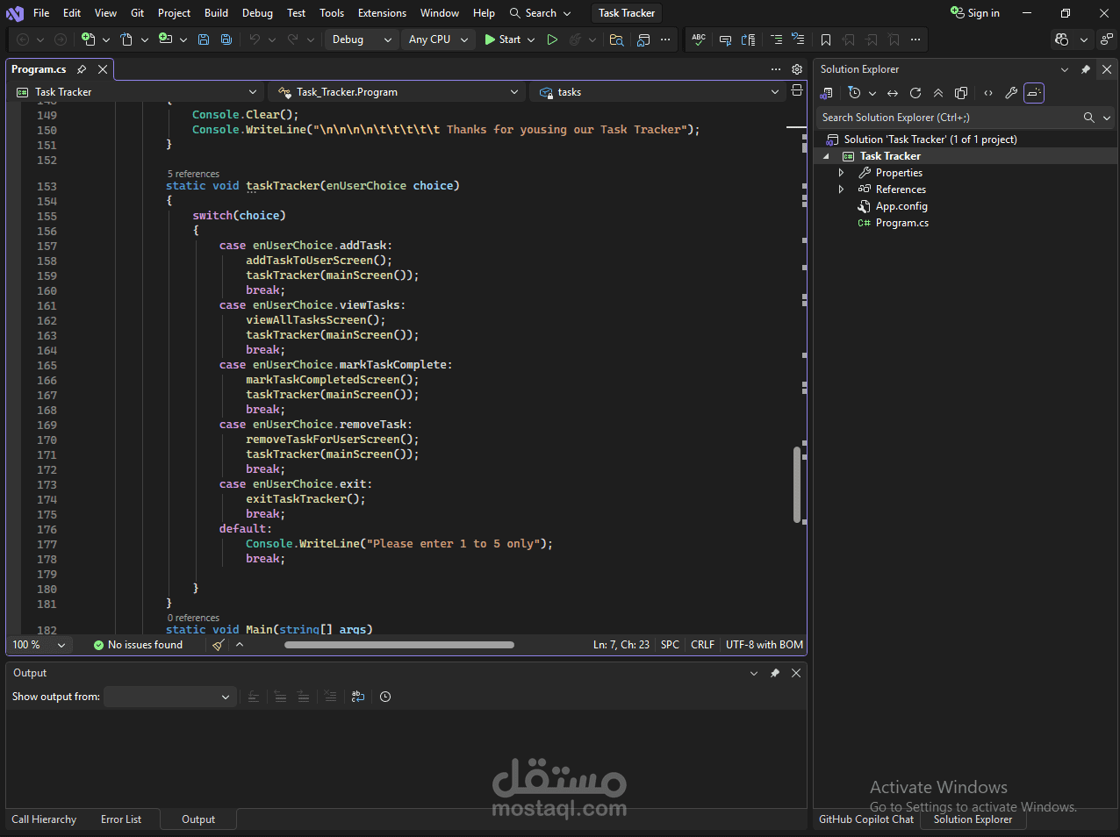The width and height of the screenshot is (1120, 837).
Task: Close the Program.cs editor tab
Action: click(x=103, y=69)
